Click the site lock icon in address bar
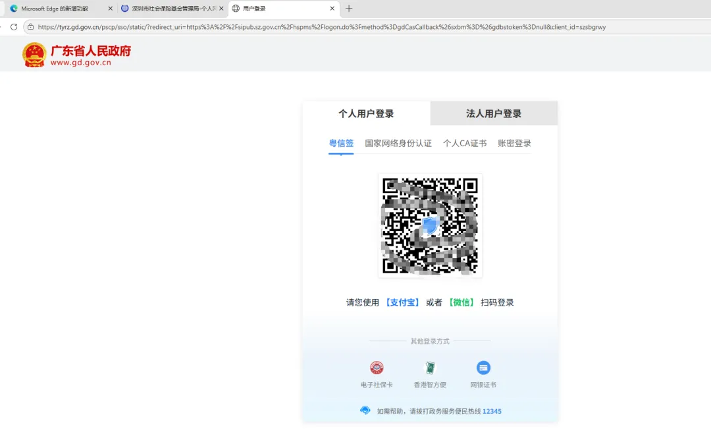The width and height of the screenshot is (711, 442). coord(31,27)
